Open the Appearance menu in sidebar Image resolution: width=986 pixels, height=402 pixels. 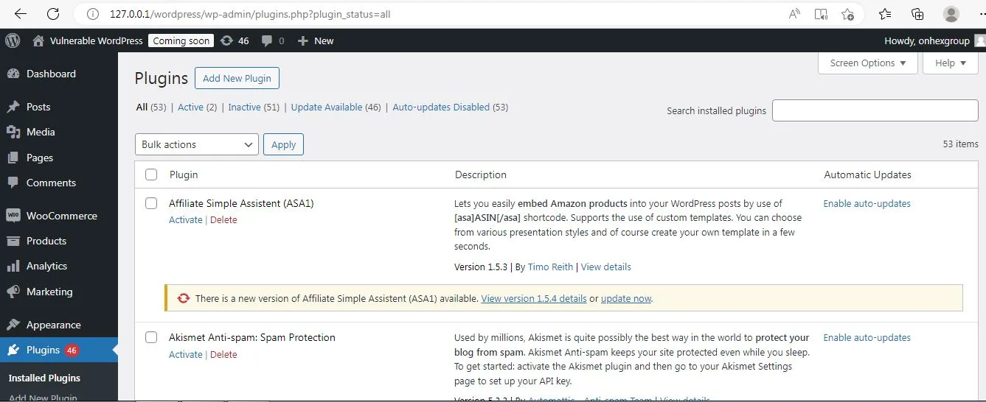coord(53,325)
